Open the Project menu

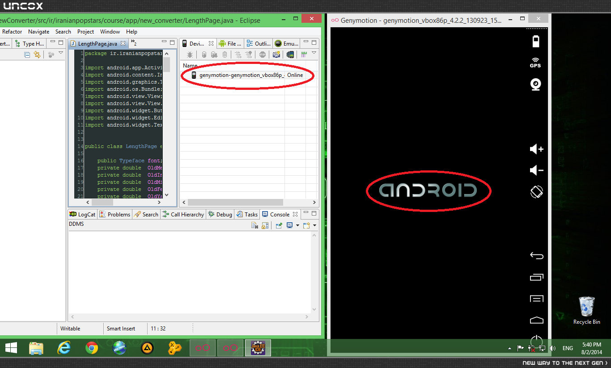pos(85,32)
